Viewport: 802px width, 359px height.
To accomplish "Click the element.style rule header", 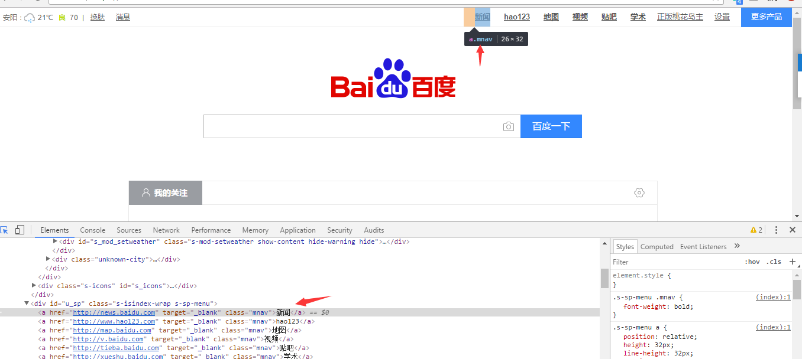I will point(642,275).
